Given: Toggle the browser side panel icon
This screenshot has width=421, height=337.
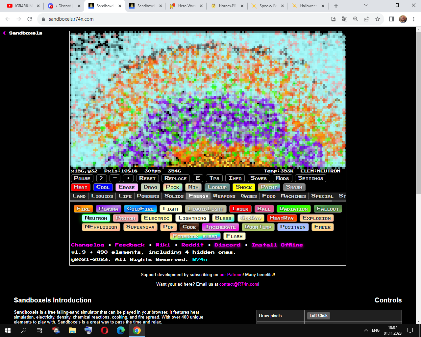Looking at the screenshot, I should click(391, 19).
